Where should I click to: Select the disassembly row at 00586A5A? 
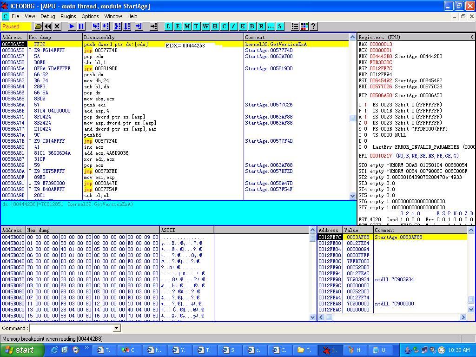[175, 68]
